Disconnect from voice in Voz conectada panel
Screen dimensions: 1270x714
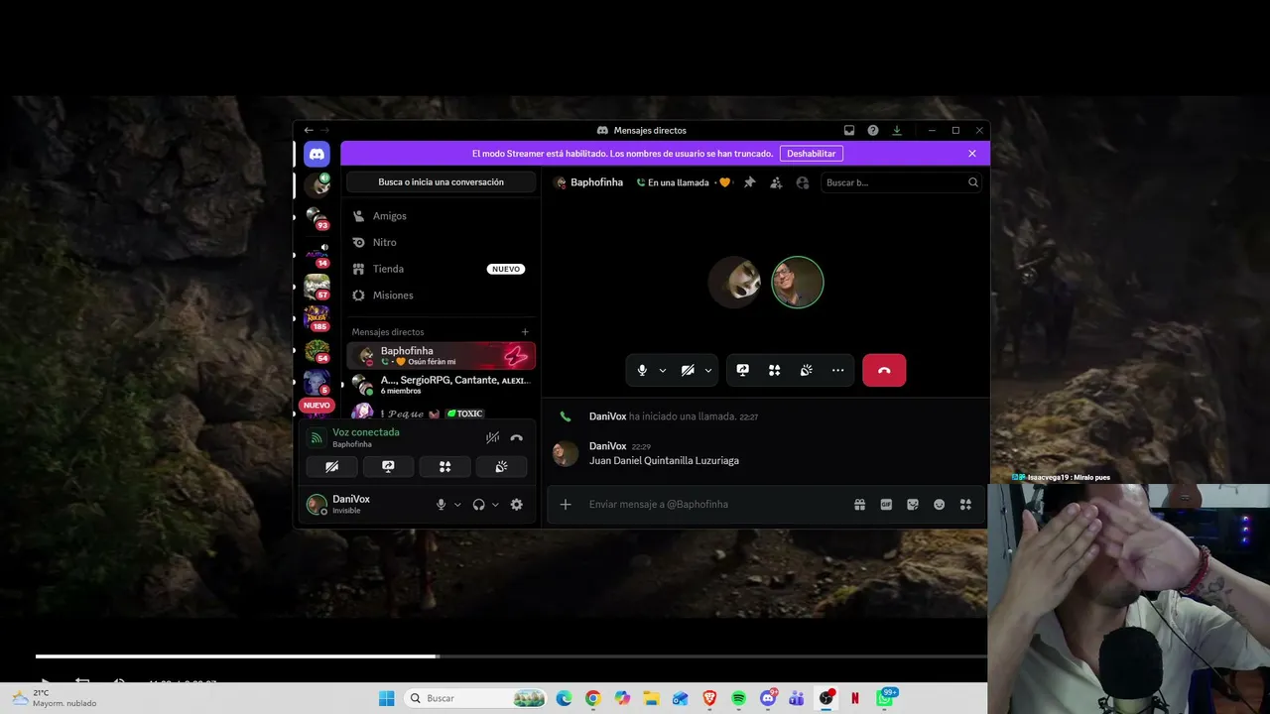pyautogui.click(x=516, y=437)
